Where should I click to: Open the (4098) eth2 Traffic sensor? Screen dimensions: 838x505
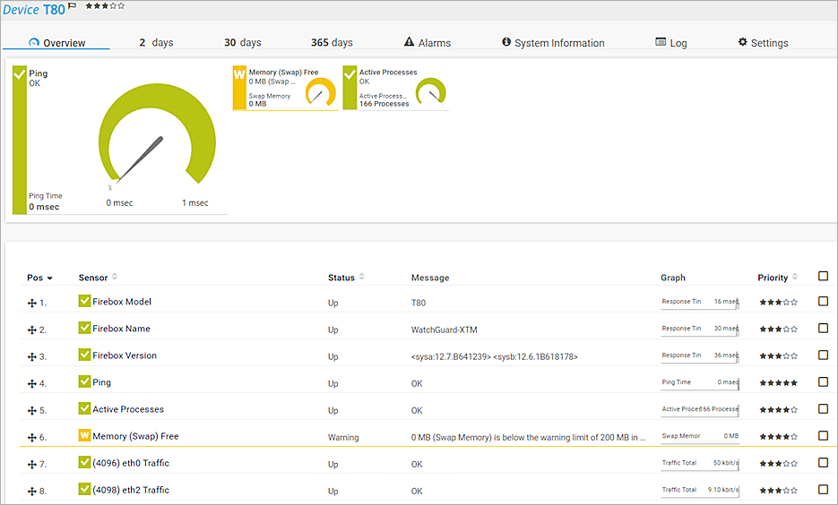tap(130, 490)
